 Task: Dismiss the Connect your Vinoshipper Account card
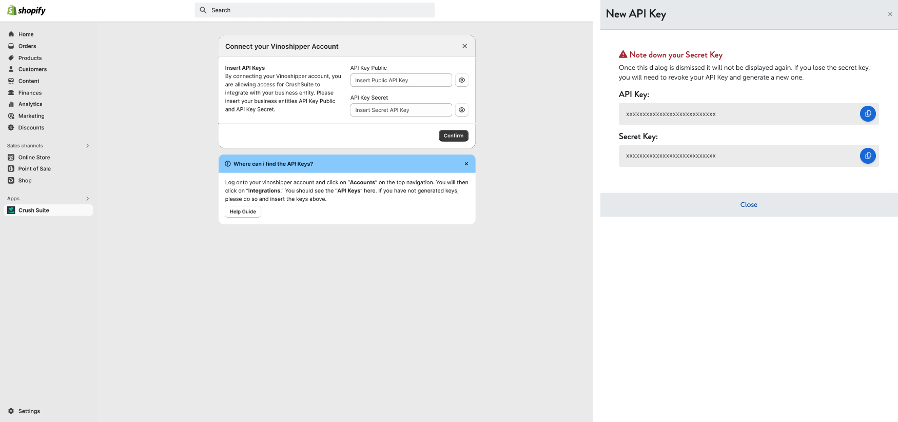[x=464, y=46]
